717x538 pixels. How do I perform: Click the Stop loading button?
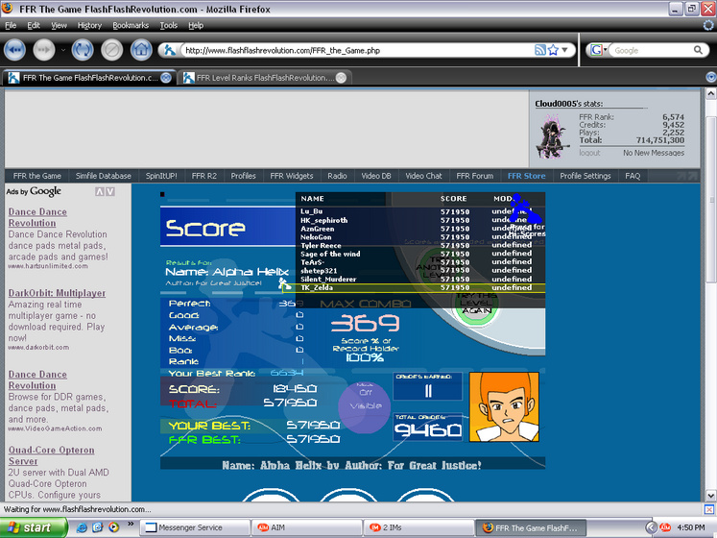[x=112, y=50]
